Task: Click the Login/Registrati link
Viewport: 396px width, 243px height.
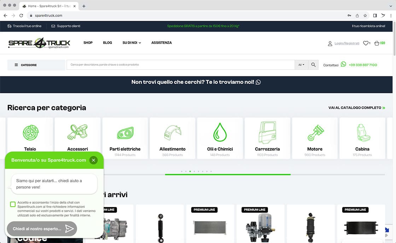Action: [347, 43]
